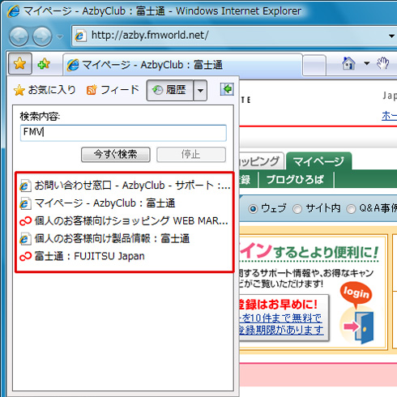This screenshot has width=397, height=397.
Task: Select the マイページ - AzbyClub browser tab
Action: point(182,65)
